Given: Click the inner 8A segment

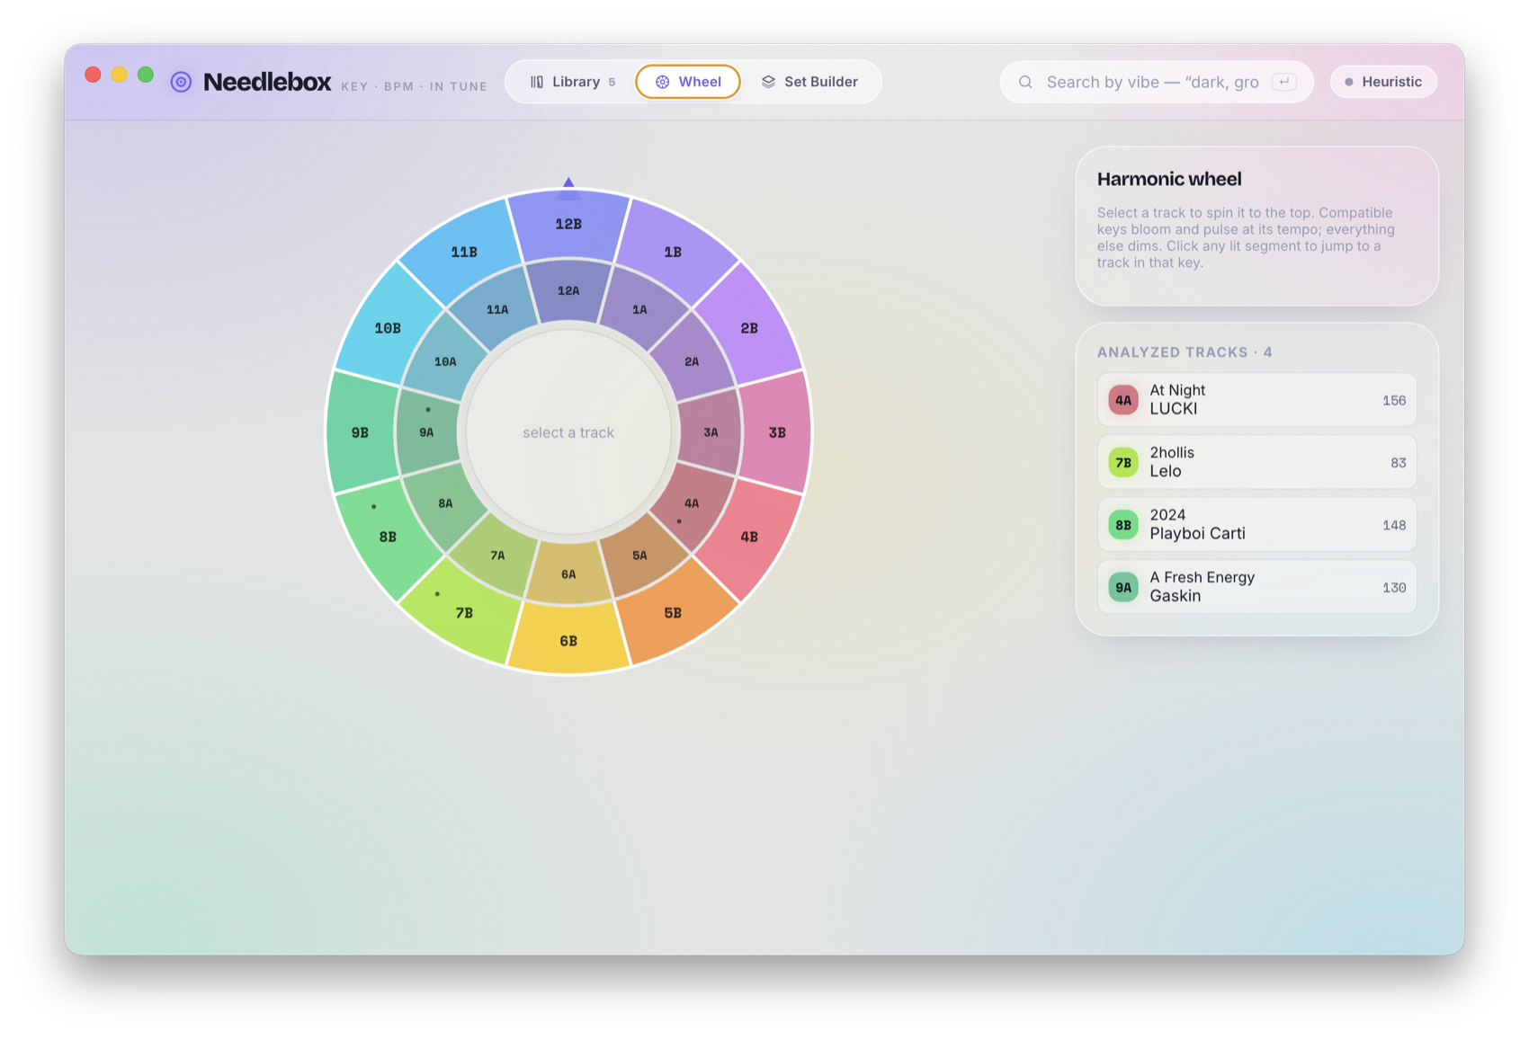Looking at the screenshot, I should 445,503.
